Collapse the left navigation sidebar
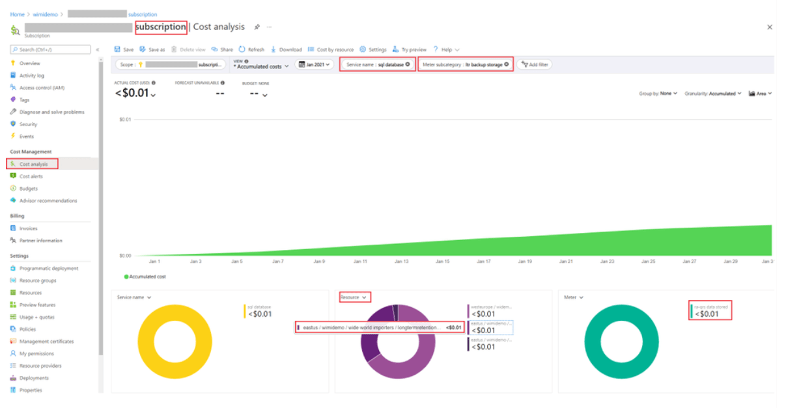 click(x=98, y=49)
